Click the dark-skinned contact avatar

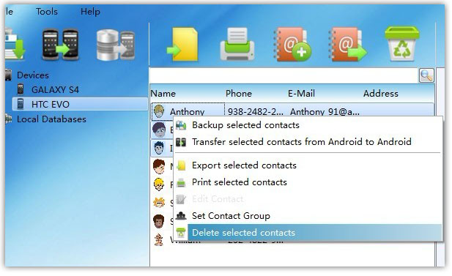[x=159, y=222]
